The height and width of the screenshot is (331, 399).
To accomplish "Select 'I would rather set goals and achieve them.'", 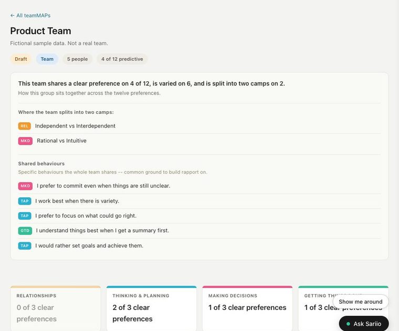I will click(x=89, y=245).
